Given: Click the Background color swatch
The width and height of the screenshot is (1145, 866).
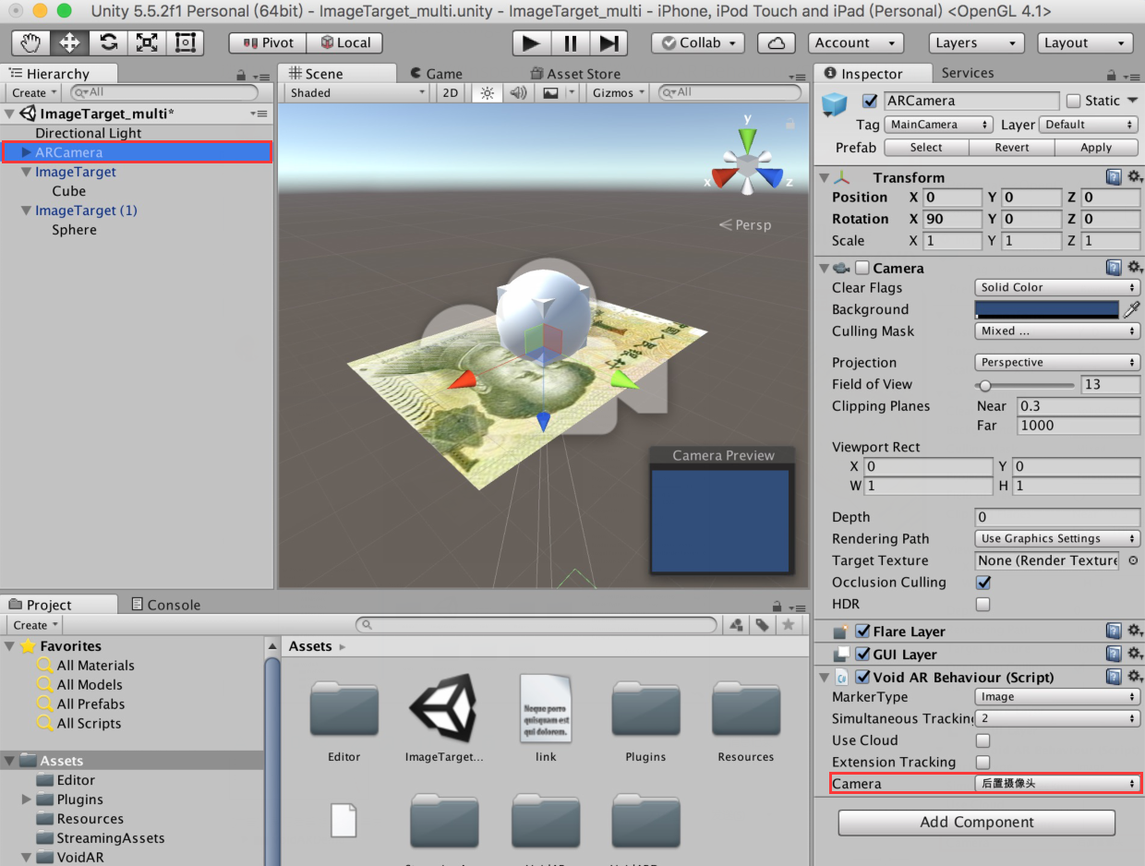Looking at the screenshot, I should tap(1046, 309).
